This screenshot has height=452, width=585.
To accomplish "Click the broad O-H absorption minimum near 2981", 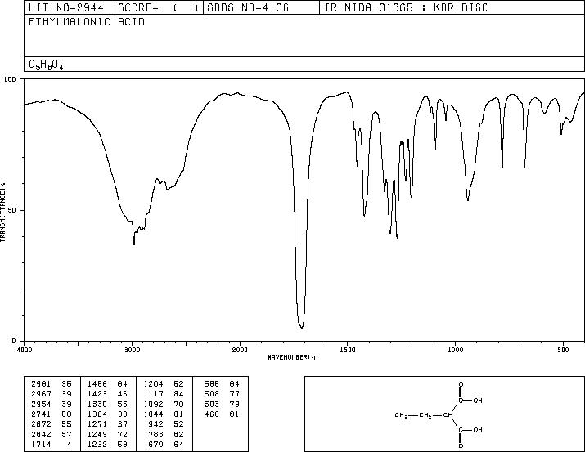I will click(134, 244).
